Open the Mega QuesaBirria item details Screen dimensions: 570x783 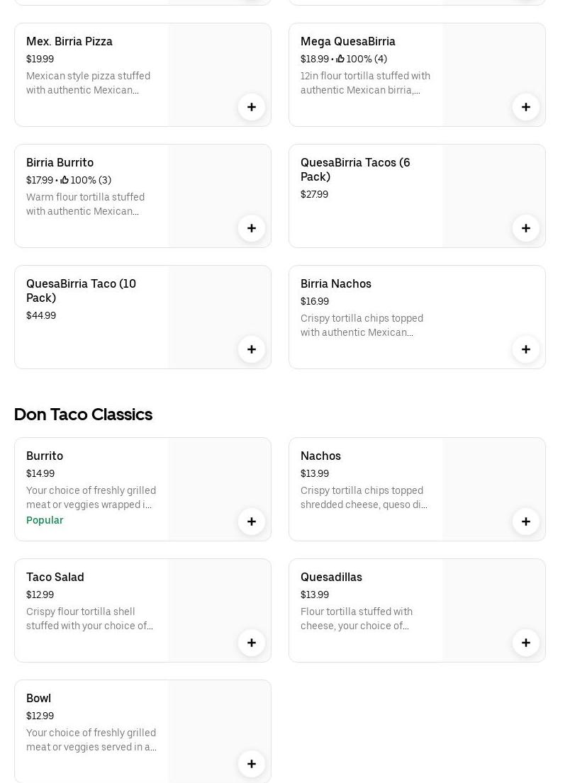click(x=347, y=42)
